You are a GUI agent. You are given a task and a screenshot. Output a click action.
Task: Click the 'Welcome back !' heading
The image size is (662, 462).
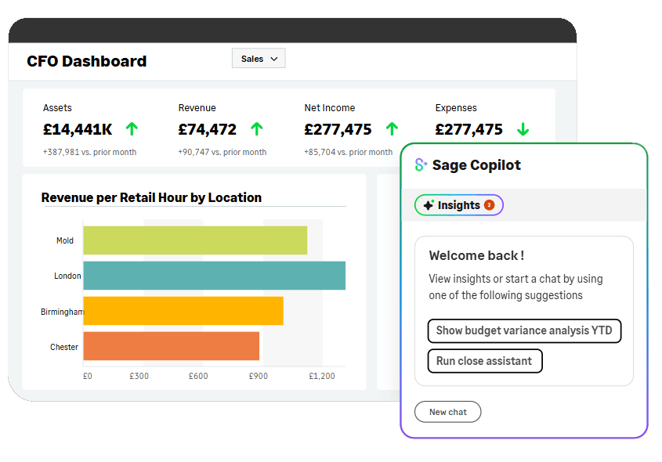[476, 255]
